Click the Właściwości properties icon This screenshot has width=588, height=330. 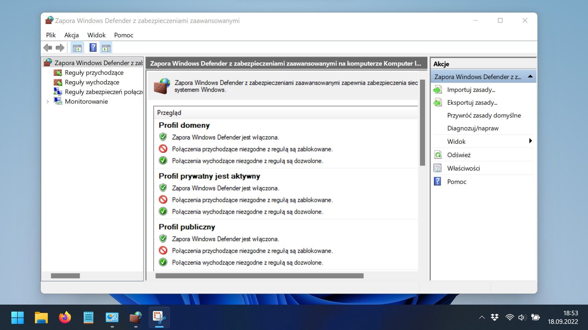click(438, 168)
